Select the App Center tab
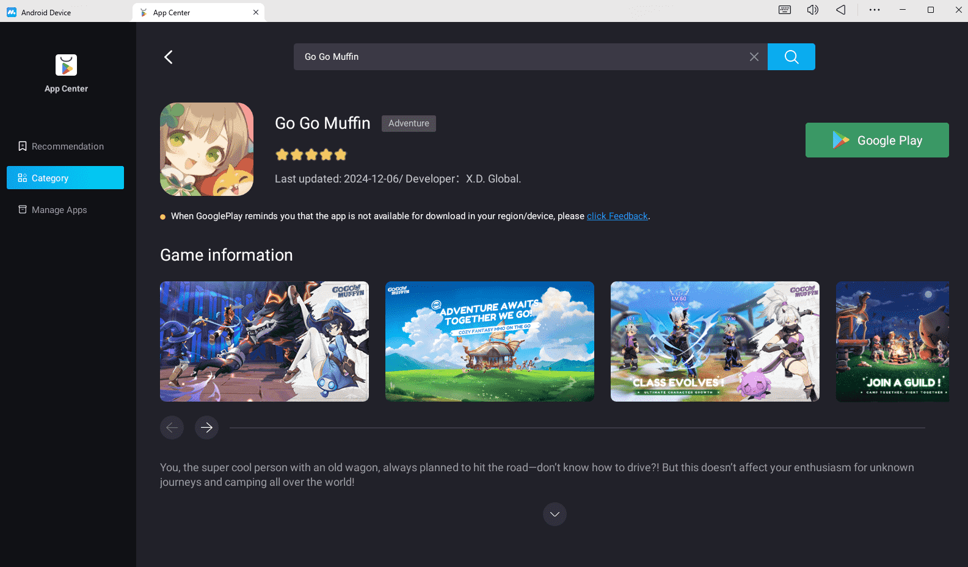 coord(198,12)
